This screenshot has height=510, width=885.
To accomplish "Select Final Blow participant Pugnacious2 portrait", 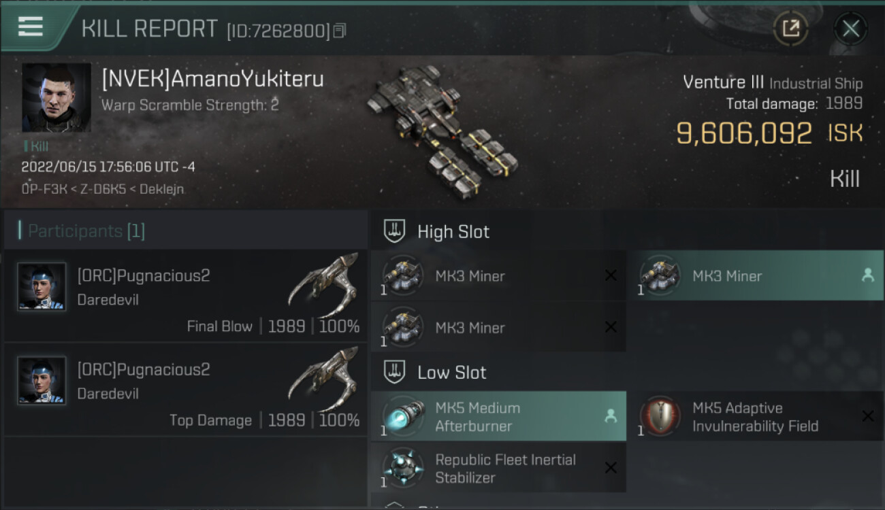I will (x=42, y=287).
